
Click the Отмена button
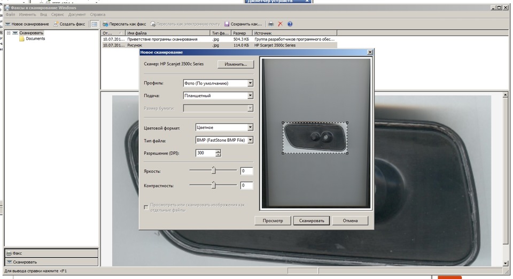click(x=350, y=221)
